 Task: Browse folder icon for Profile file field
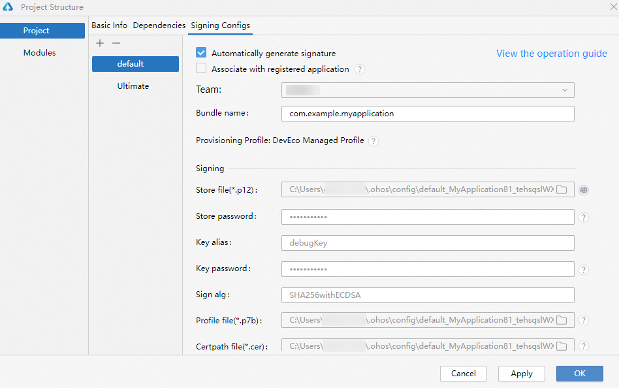[x=562, y=320]
